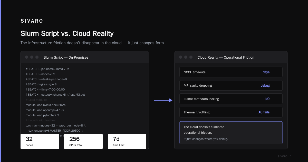
Task: Click "It just changes where you debug" caption
Action: click(x=206, y=139)
